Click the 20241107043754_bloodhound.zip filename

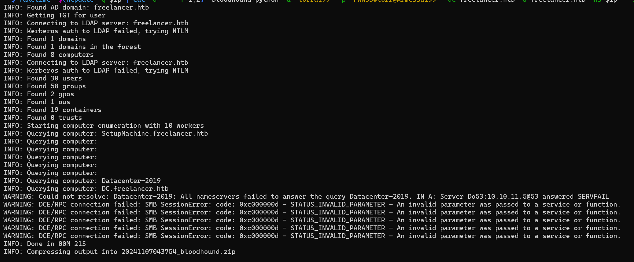pos(178,252)
